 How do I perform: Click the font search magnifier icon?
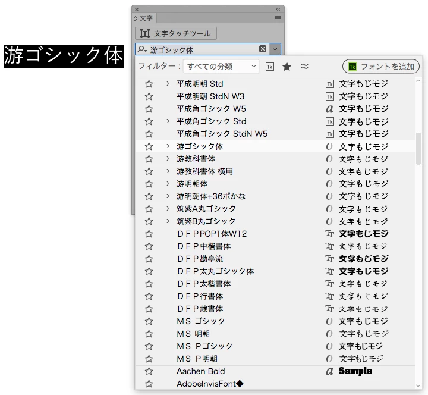(x=142, y=49)
